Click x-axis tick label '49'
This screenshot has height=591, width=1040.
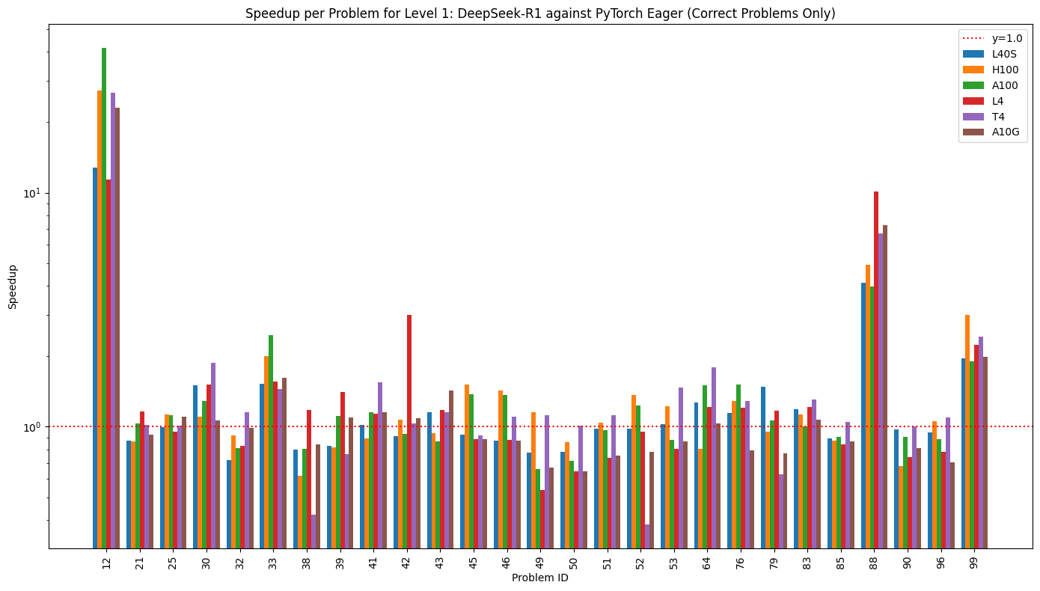pos(540,562)
